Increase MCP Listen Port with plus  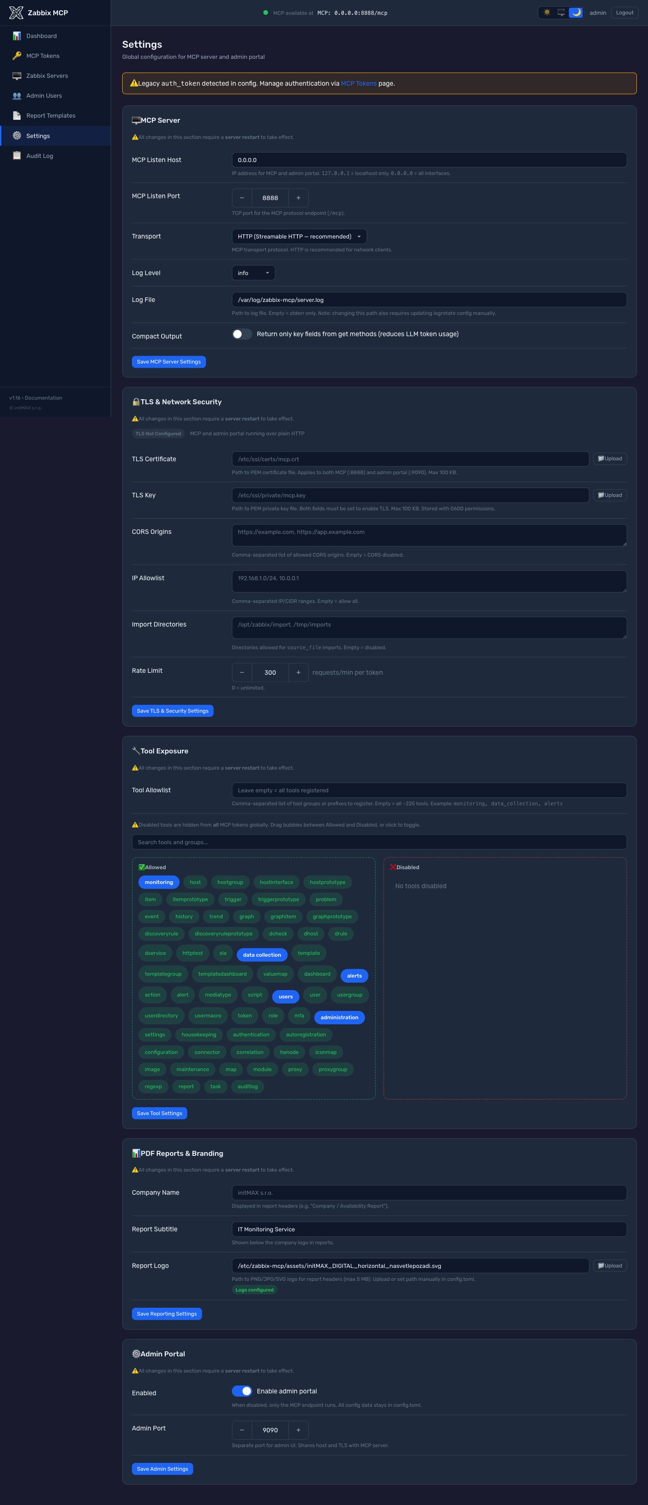(299, 198)
